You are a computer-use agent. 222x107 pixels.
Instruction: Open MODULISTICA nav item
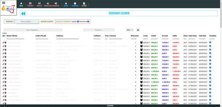[48, 4]
